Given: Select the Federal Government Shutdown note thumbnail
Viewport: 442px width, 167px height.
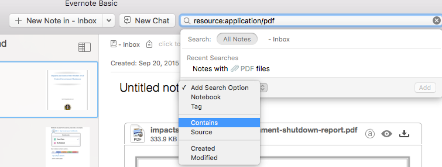Looking at the screenshot, I should [68, 90].
